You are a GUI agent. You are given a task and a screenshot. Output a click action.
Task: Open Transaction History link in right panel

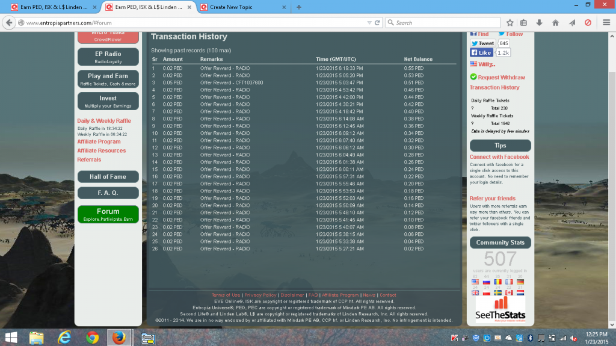494,87
